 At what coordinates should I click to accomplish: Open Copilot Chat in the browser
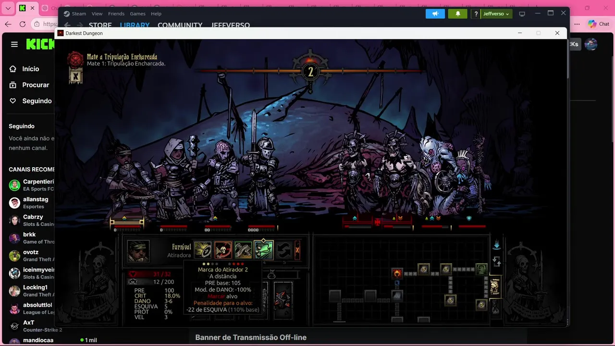click(599, 24)
